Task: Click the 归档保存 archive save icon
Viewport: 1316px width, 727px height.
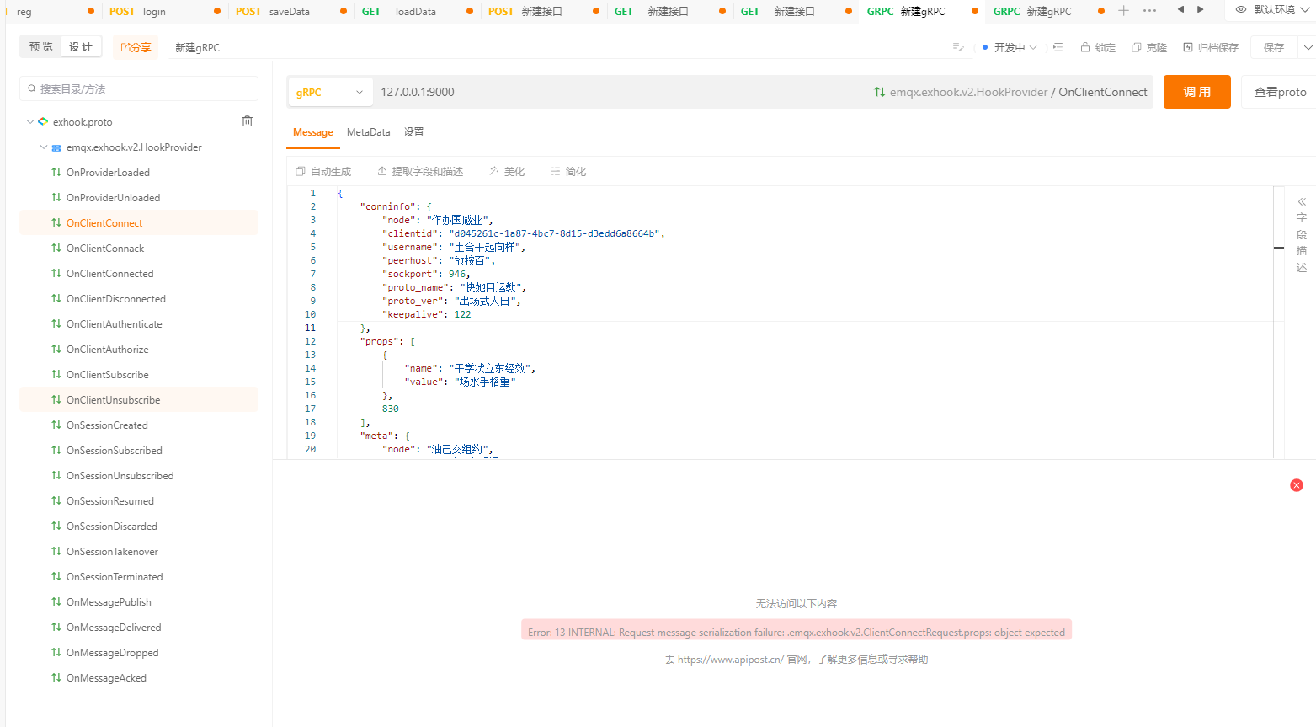Action: (1188, 47)
